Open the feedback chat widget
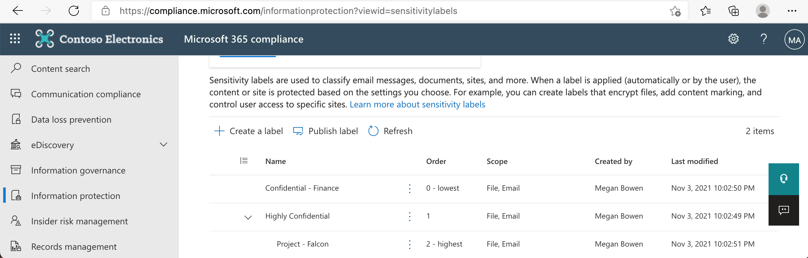 click(x=784, y=210)
